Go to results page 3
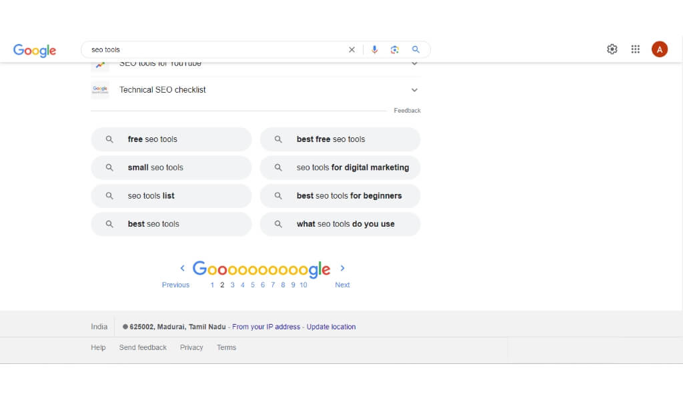Image resolution: width=683 pixels, height=400 pixels. tap(232, 285)
